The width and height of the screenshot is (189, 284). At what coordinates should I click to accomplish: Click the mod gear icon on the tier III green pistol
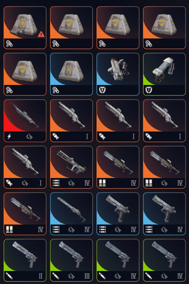71,276
